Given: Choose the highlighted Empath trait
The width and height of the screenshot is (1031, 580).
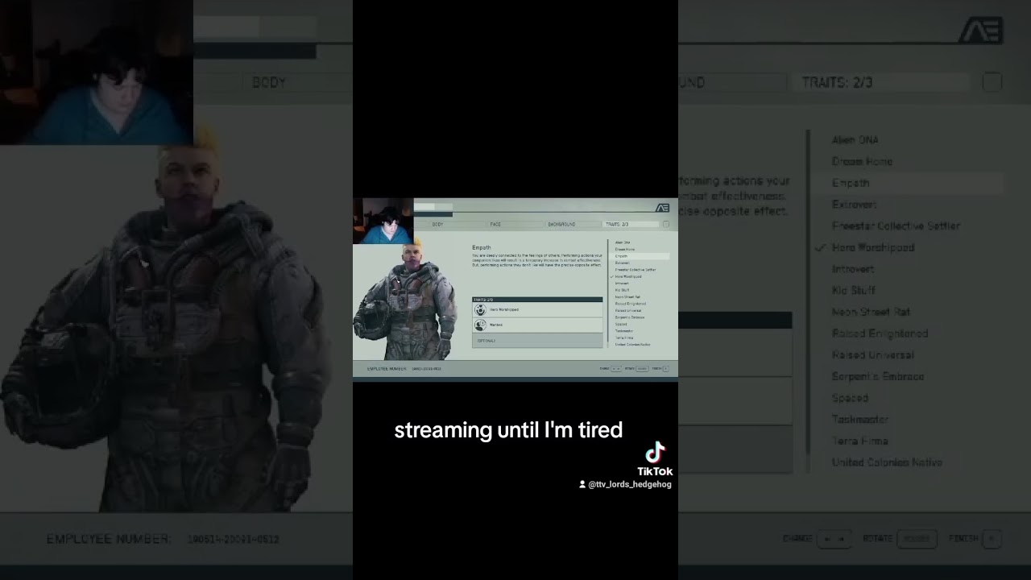Looking at the screenshot, I should 640,256.
